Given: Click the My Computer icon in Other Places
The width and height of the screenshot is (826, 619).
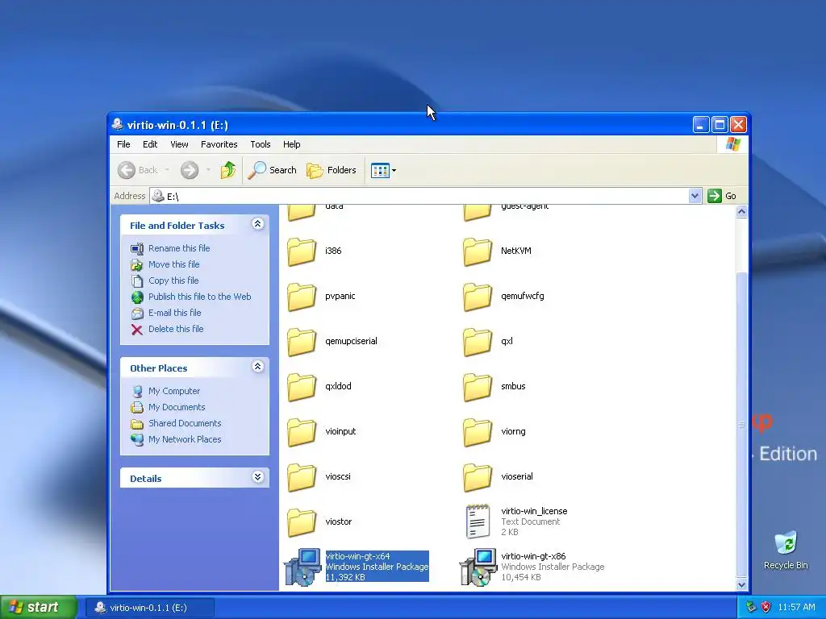Looking at the screenshot, I should pyautogui.click(x=137, y=391).
